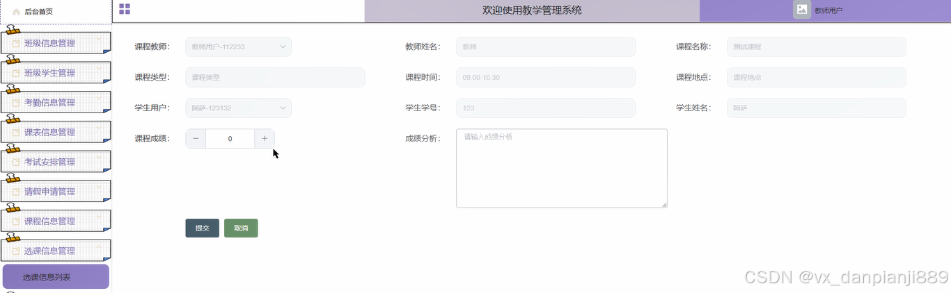The image size is (951, 293).
Task: Click the icon of 班级学生管理 menu
Action: pyautogui.click(x=16, y=73)
